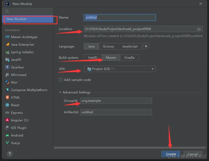Select Groovy language option
209x161 pixels.
click(x=108, y=46)
